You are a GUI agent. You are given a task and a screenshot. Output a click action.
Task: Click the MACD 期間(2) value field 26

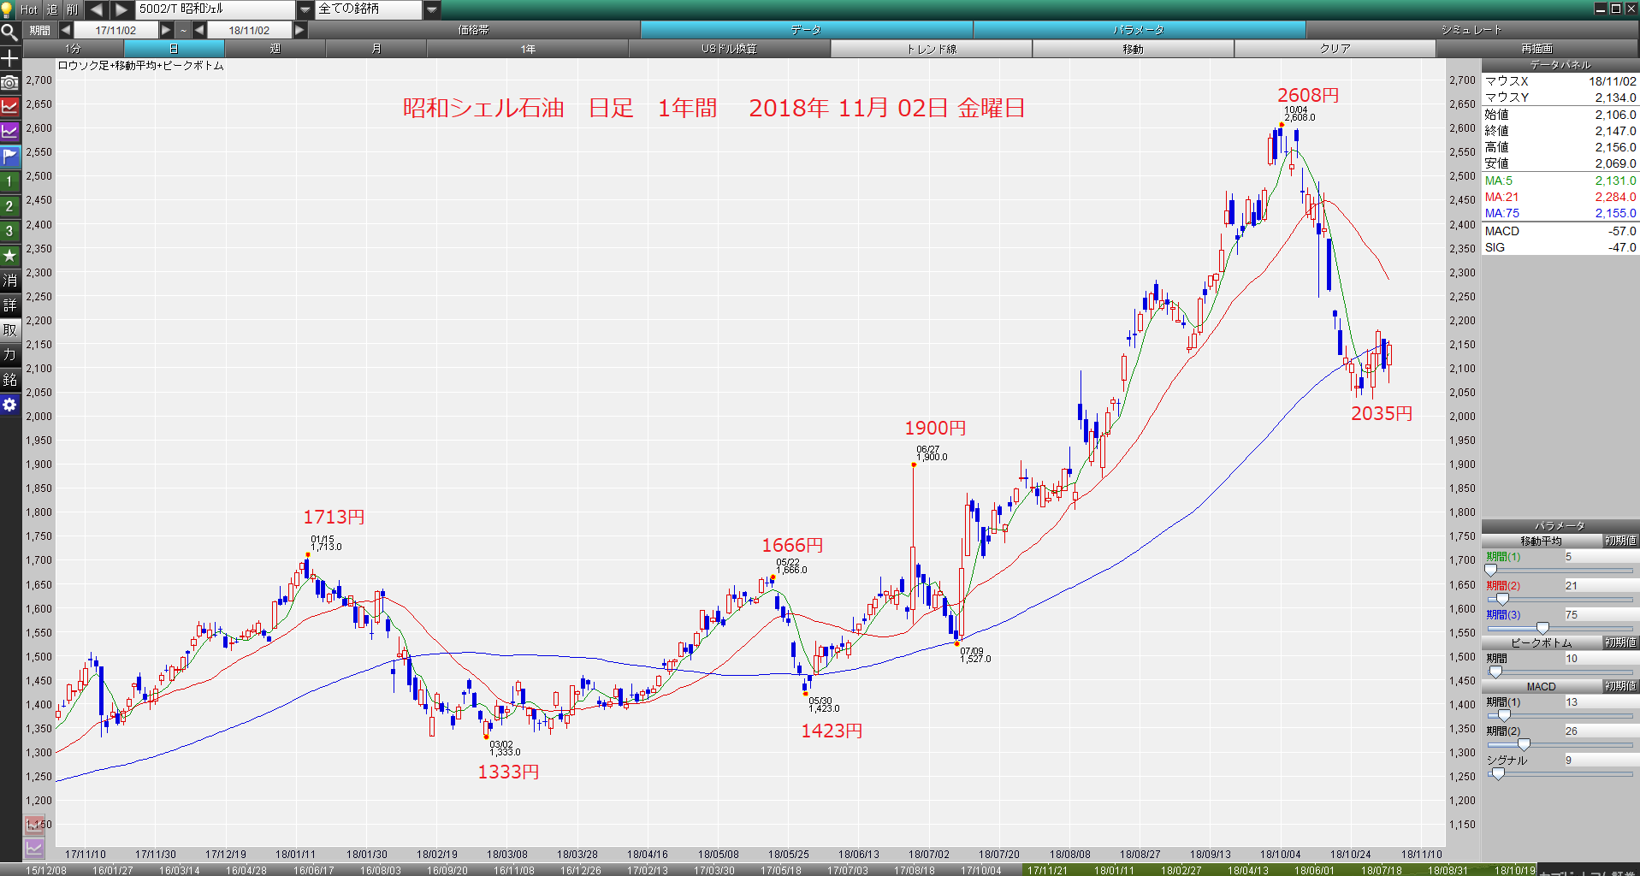click(x=1601, y=731)
